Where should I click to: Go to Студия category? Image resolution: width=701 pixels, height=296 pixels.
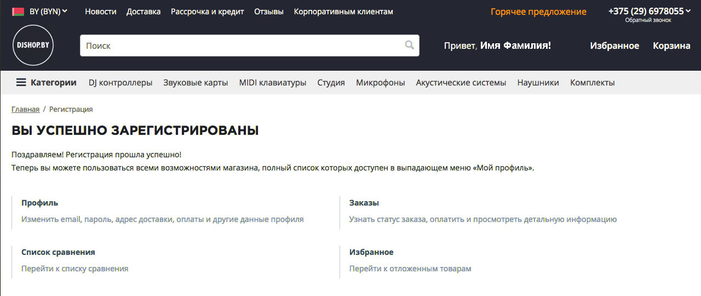[331, 83]
